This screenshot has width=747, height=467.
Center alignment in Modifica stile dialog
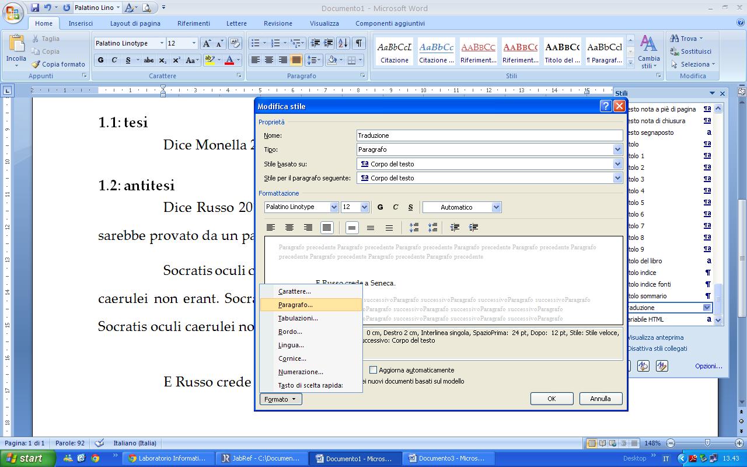tap(289, 228)
